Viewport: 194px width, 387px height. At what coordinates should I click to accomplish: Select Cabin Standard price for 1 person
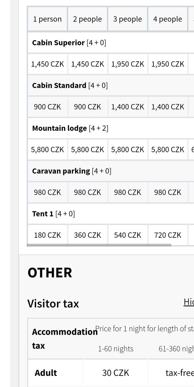[47, 107]
